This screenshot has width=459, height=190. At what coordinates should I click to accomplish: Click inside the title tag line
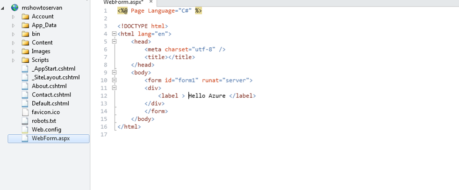(170, 57)
